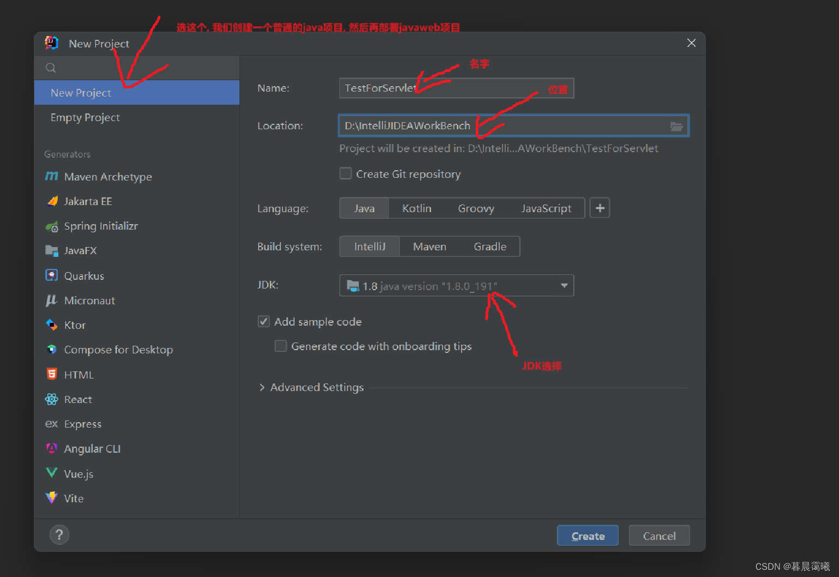Viewport: 839px width, 577px height.
Task: Click the Vue.js logo icon
Action: click(52, 473)
